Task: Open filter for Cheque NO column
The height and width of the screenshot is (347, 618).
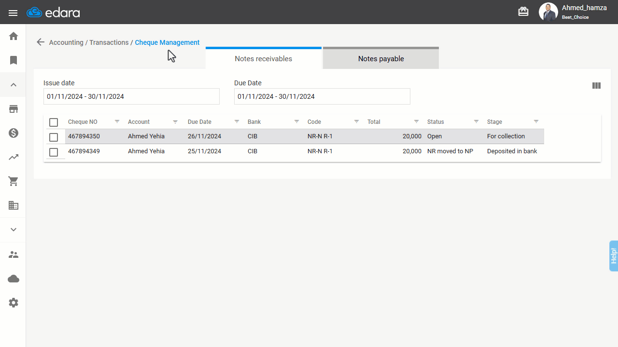Action: point(117,121)
